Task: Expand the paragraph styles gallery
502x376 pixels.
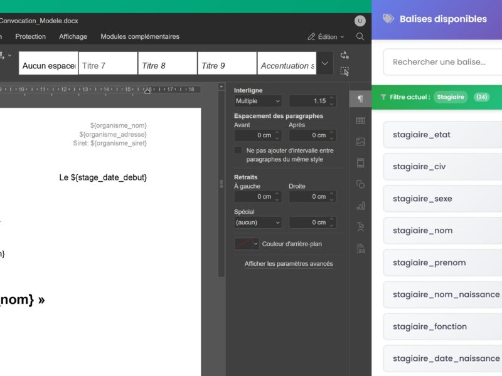Action: tap(324, 63)
